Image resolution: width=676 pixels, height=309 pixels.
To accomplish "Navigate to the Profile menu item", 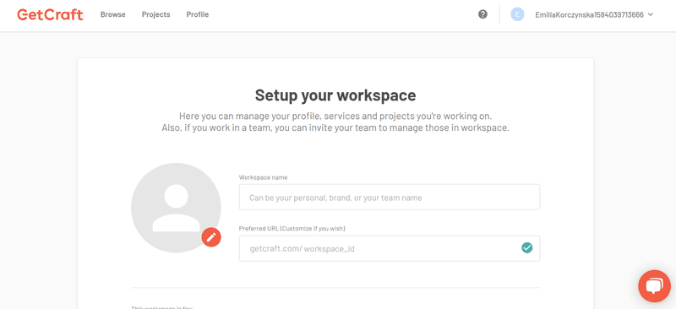I will [x=198, y=14].
